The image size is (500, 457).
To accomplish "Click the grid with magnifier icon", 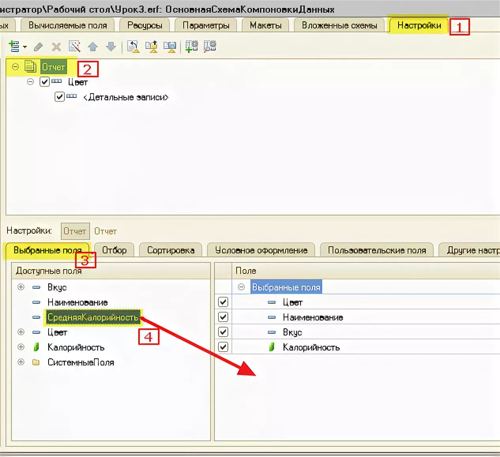I will tap(210, 46).
